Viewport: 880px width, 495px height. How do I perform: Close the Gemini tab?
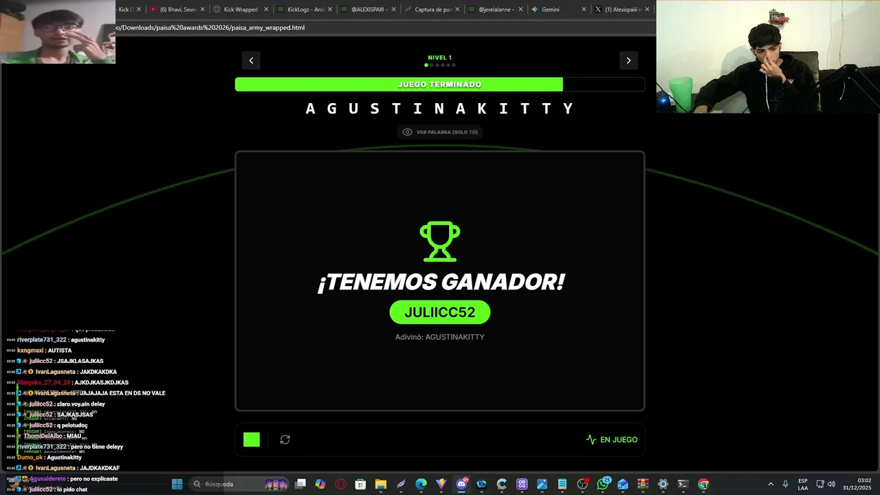(x=584, y=10)
